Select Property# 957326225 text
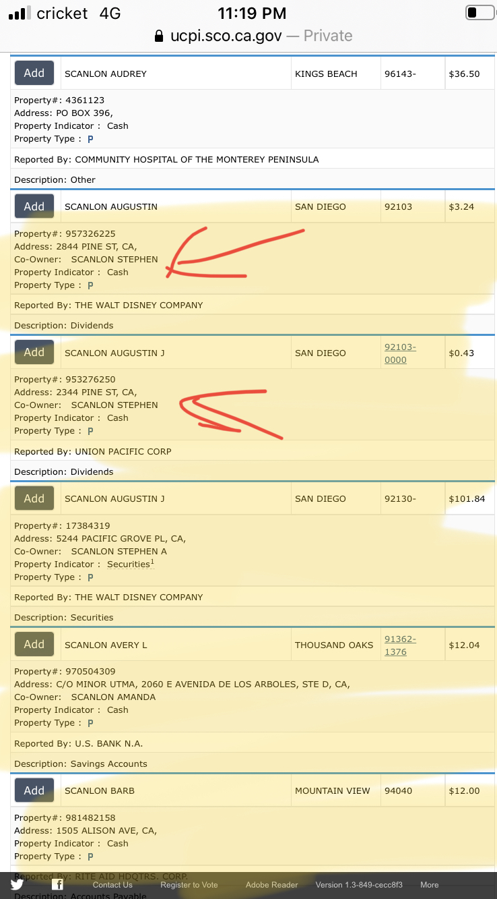The width and height of the screenshot is (497, 899). 65,234
